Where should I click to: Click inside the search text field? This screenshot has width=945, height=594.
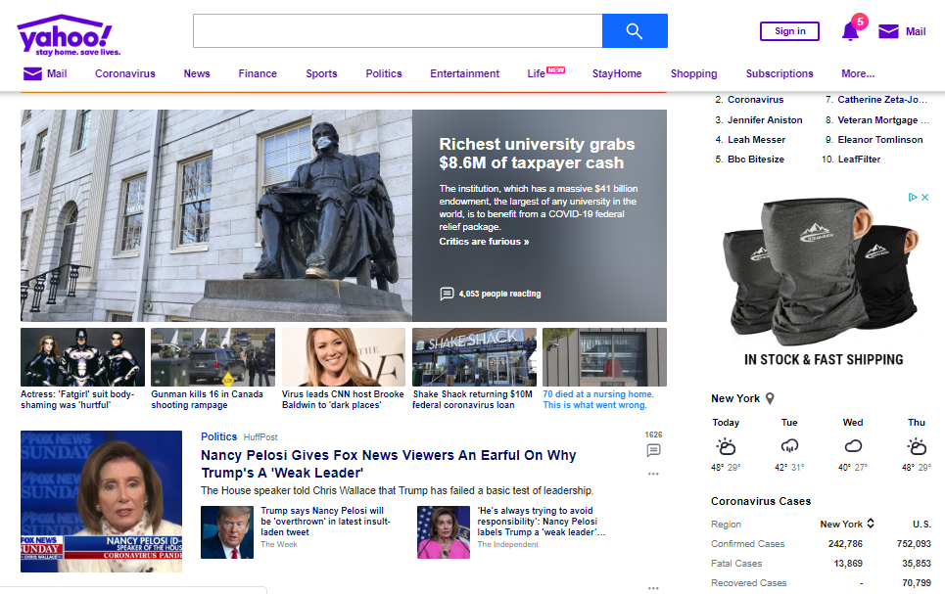(x=397, y=31)
